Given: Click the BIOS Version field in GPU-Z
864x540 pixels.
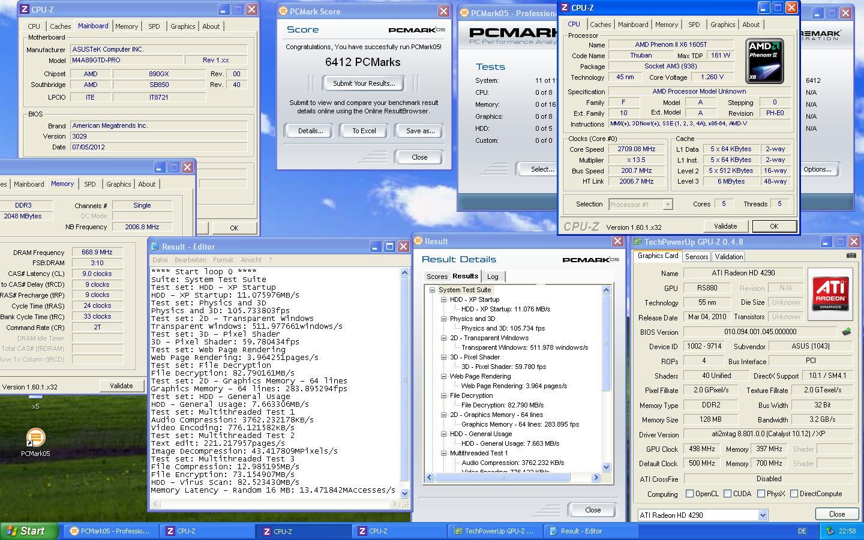Looking at the screenshot, I should [760, 332].
